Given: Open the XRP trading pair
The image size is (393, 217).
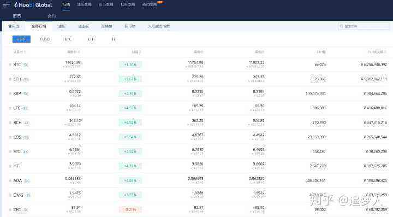Looking at the screenshot, I should point(17,93).
